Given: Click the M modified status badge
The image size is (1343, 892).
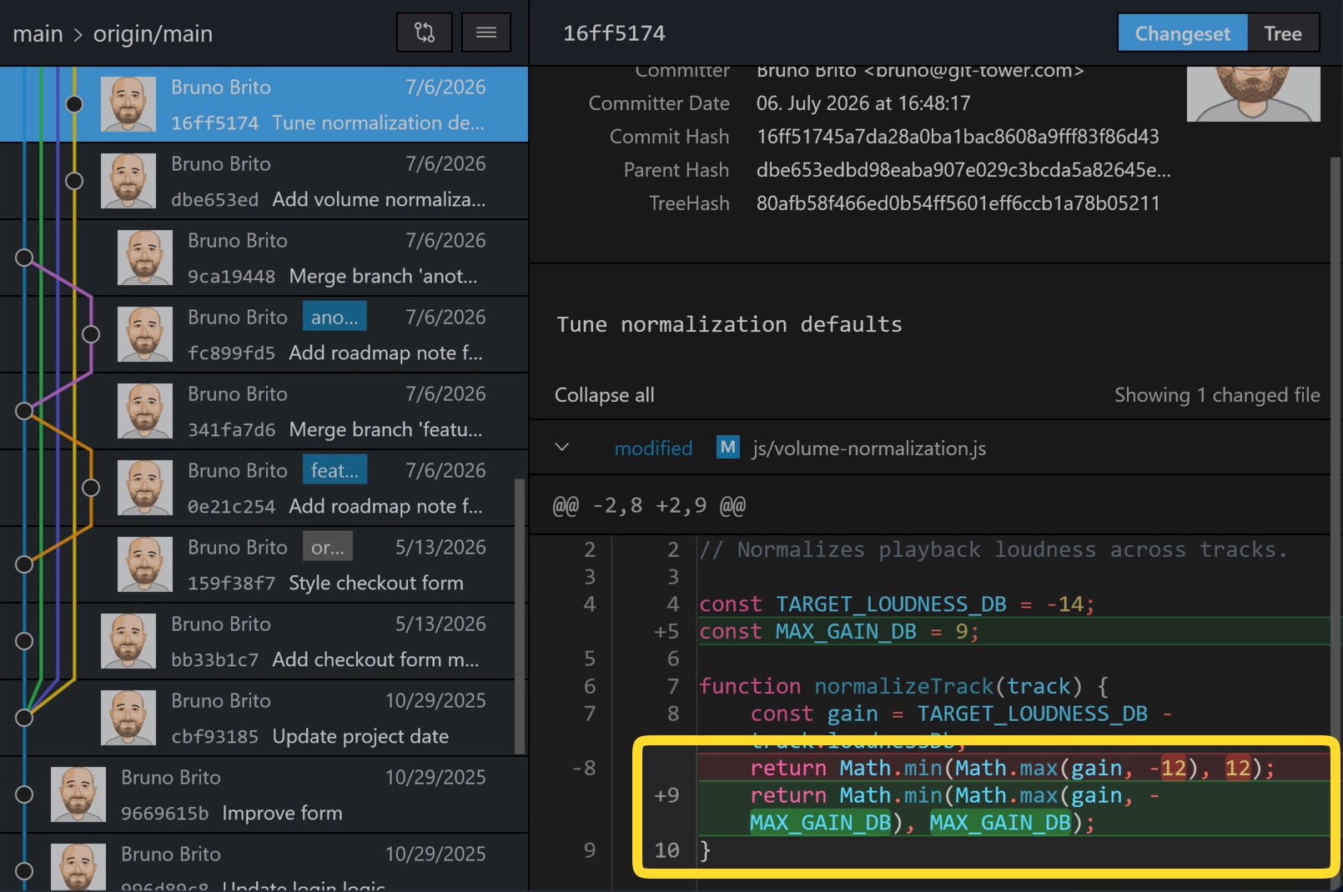Looking at the screenshot, I should point(727,448).
